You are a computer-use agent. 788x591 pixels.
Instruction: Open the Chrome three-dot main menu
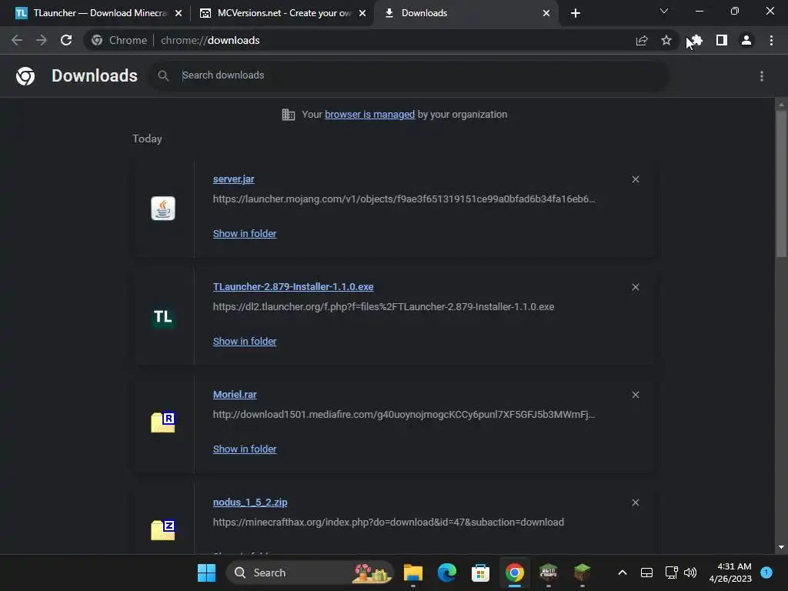point(771,40)
